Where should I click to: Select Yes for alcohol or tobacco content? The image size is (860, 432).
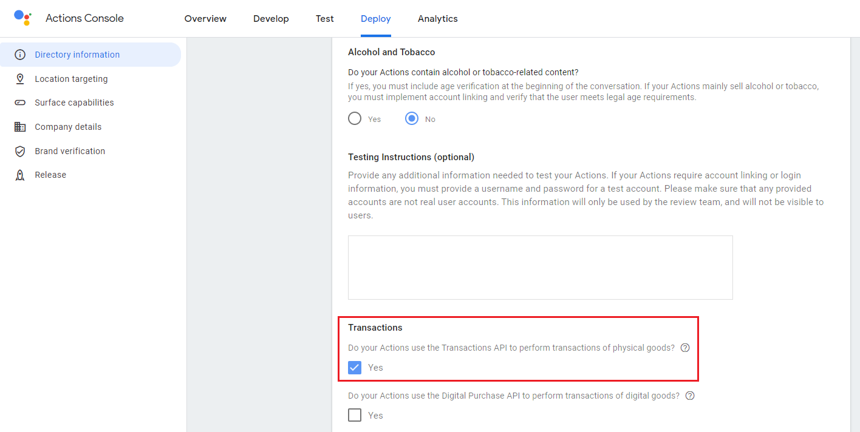pyautogui.click(x=355, y=119)
